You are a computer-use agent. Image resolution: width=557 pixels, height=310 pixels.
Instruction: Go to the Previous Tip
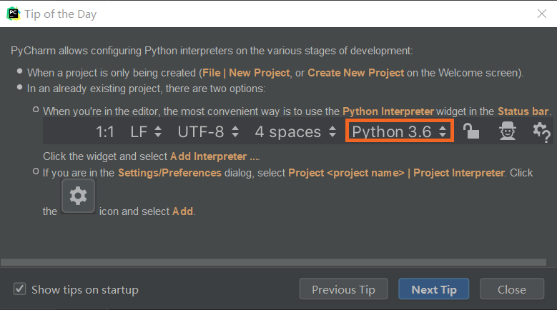343,289
